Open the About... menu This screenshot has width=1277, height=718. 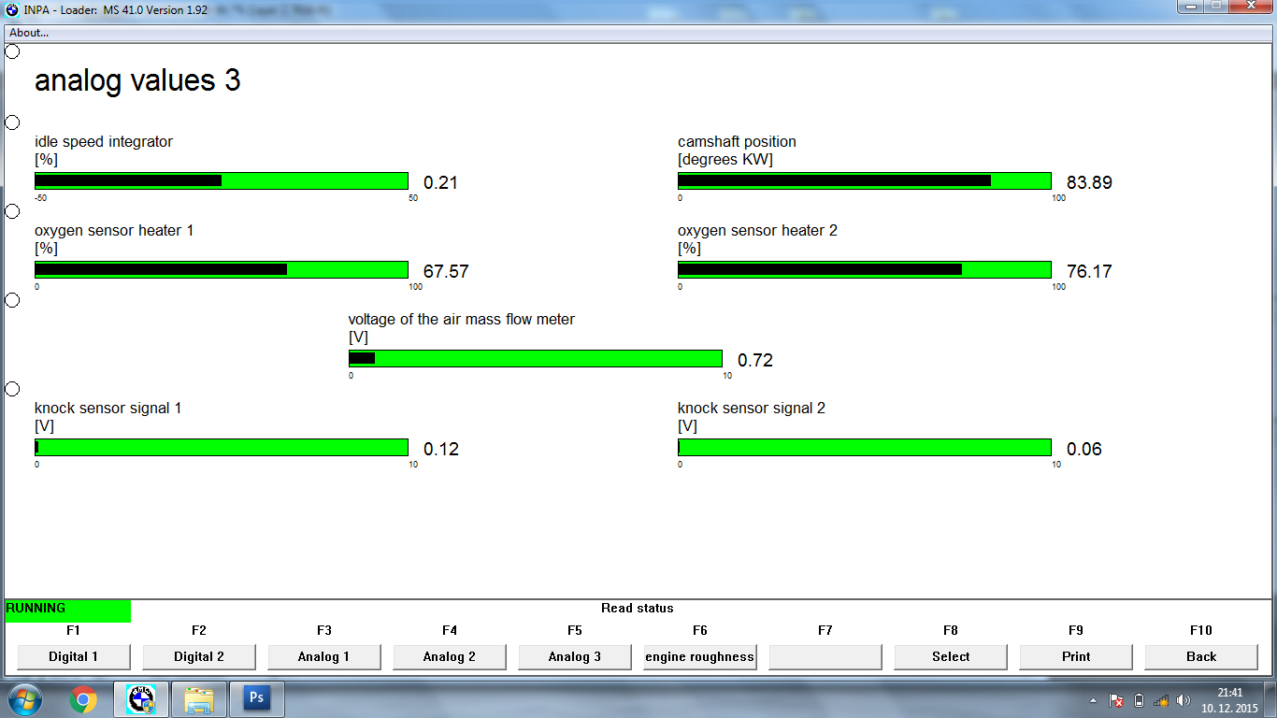point(29,33)
